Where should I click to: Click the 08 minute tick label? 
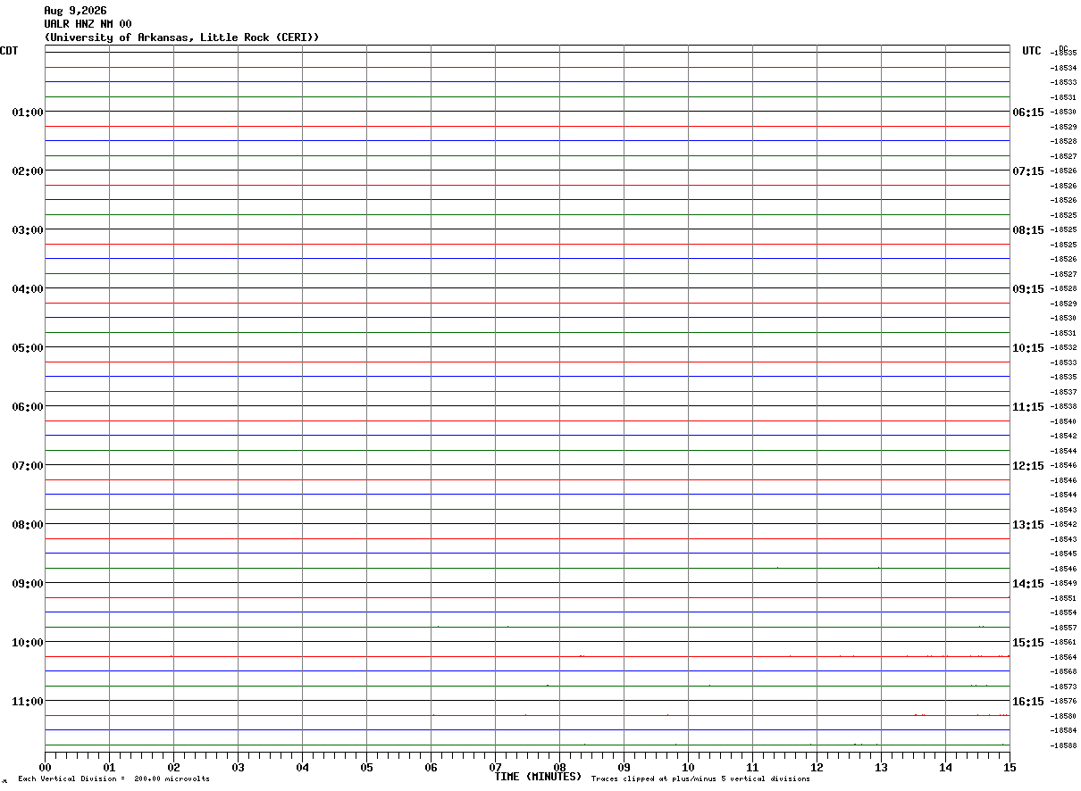559,767
